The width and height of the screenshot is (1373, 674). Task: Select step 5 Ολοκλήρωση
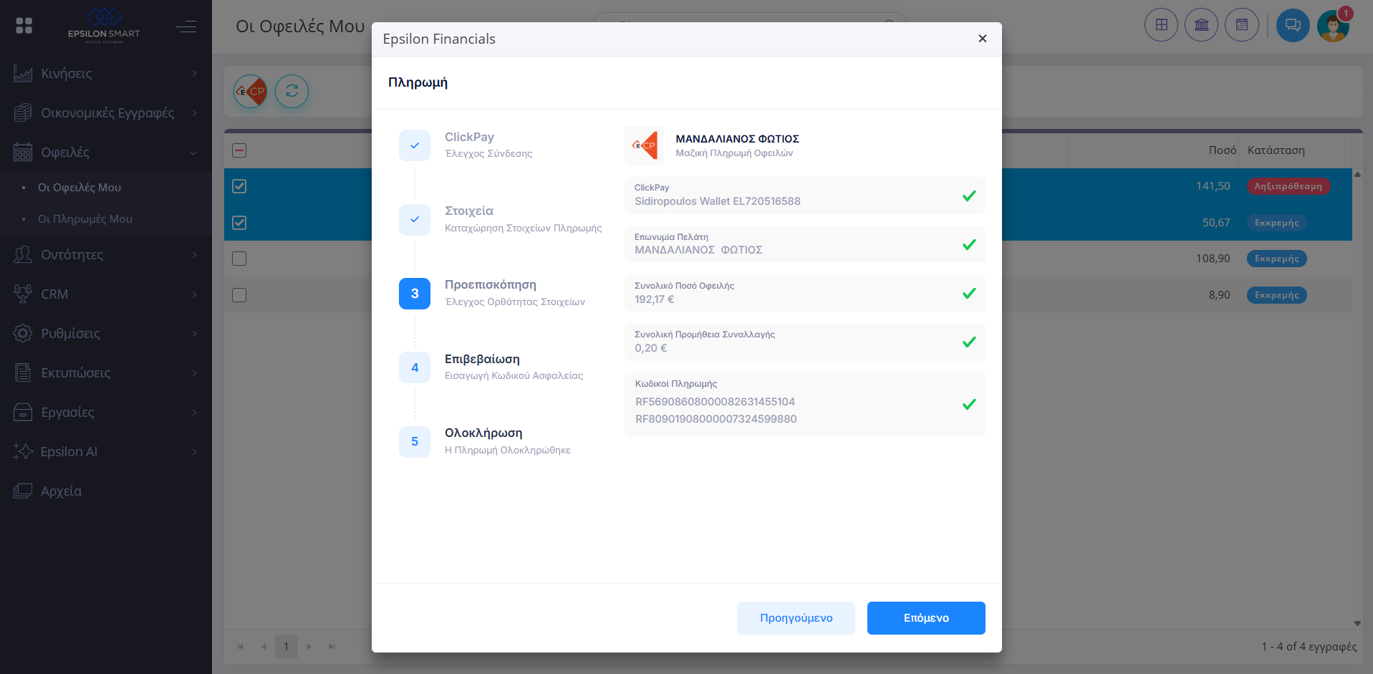pos(415,441)
